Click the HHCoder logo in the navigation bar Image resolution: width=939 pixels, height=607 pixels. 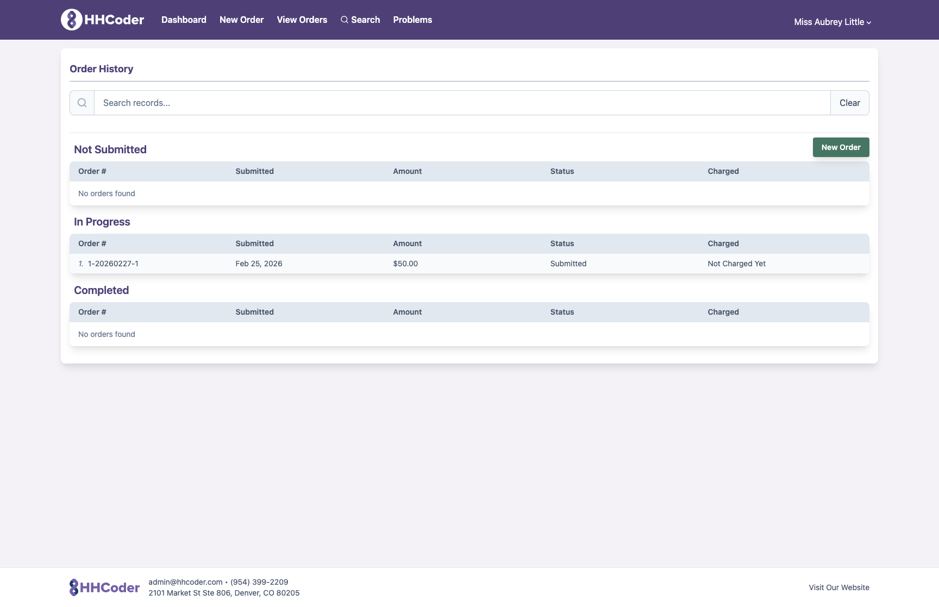[x=102, y=20]
